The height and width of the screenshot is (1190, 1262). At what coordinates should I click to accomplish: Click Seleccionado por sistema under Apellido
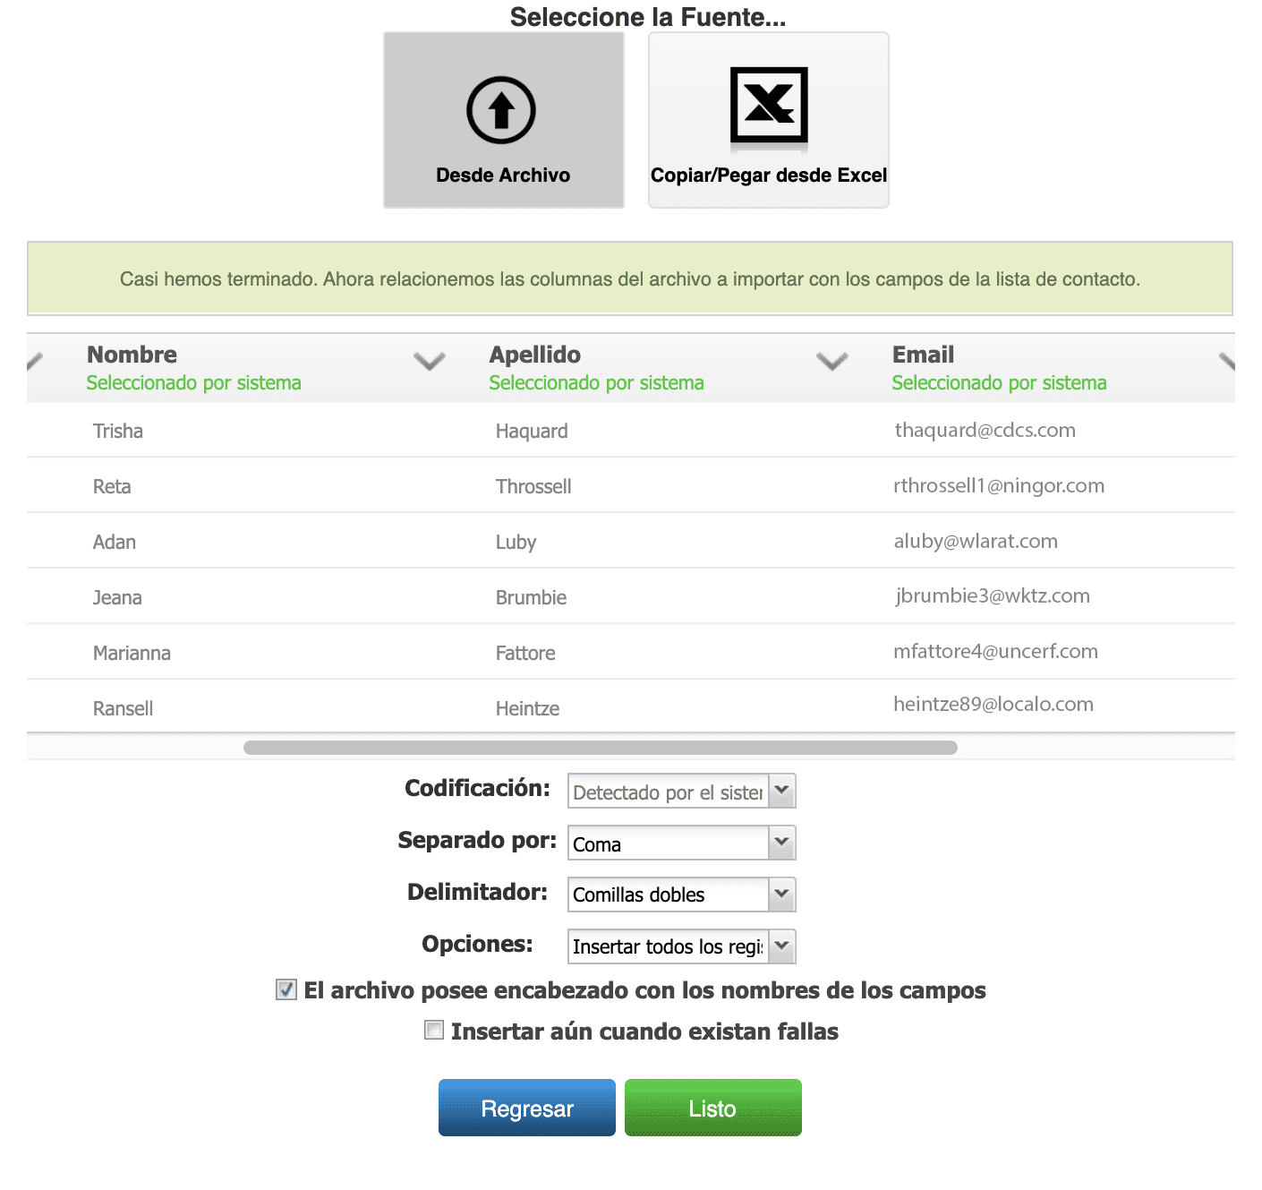point(596,383)
